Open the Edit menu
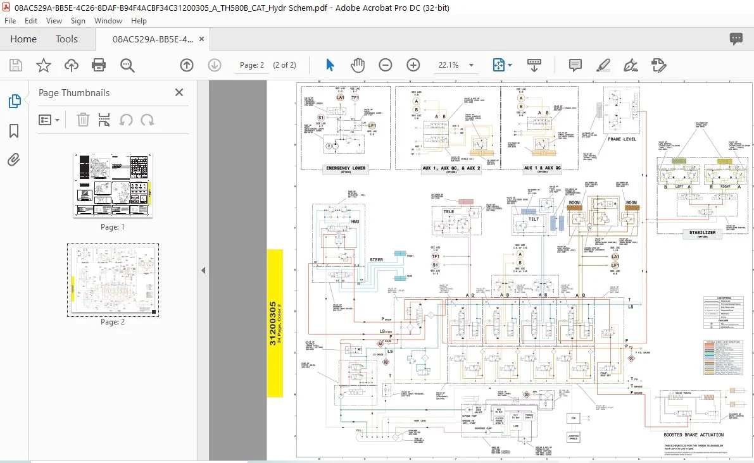This screenshot has width=754, height=463. tap(31, 21)
